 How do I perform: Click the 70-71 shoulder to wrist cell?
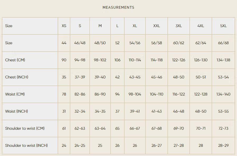click(x=200, y=128)
